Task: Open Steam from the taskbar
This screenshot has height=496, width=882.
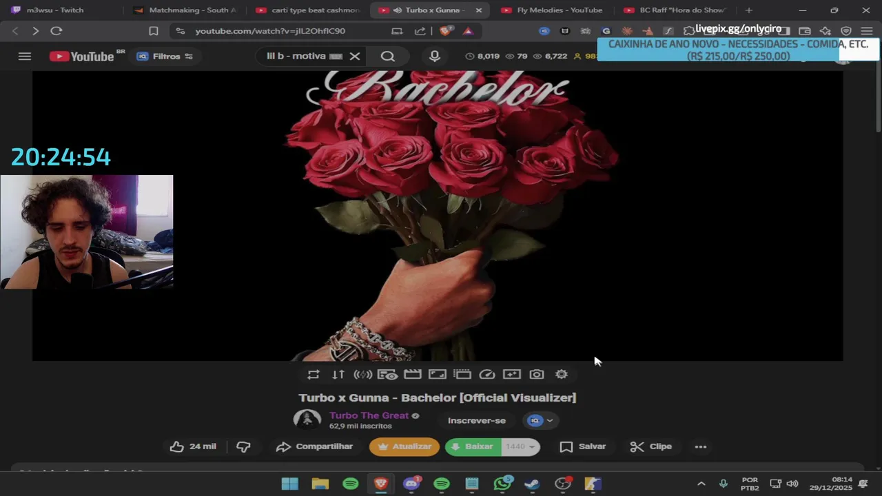Action: pyautogui.click(x=533, y=484)
